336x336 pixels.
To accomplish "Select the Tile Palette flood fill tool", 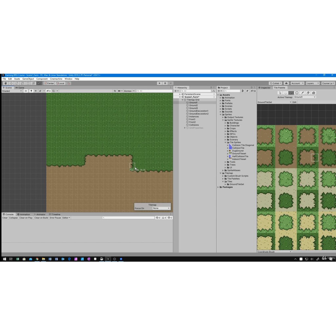I will 314,93.
